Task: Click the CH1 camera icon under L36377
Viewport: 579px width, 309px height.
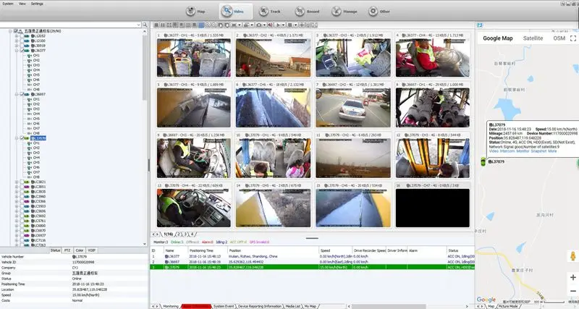Action: tap(29, 55)
